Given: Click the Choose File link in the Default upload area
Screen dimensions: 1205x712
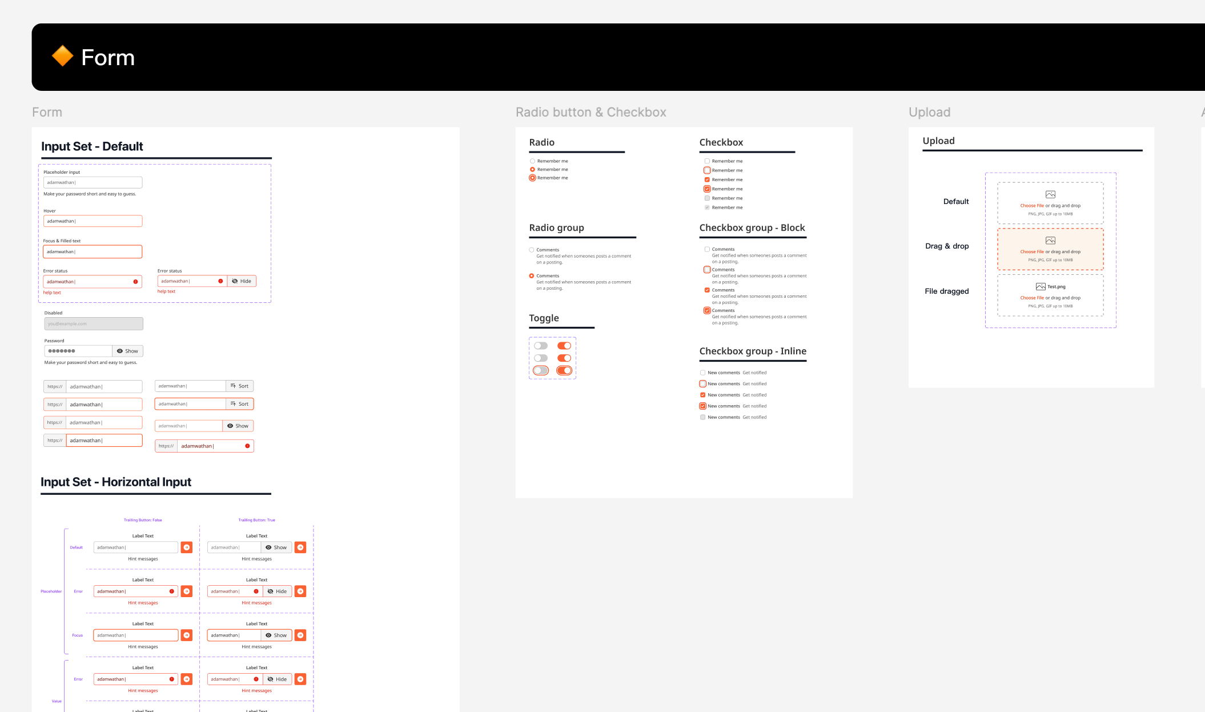Looking at the screenshot, I should [x=1032, y=205].
